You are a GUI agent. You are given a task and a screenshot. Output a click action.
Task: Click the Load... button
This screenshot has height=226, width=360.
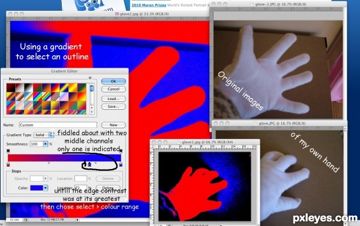(x=113, y=99)
